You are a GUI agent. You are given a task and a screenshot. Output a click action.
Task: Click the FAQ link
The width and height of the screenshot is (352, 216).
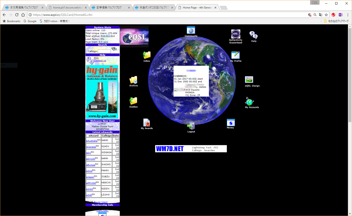96,58
